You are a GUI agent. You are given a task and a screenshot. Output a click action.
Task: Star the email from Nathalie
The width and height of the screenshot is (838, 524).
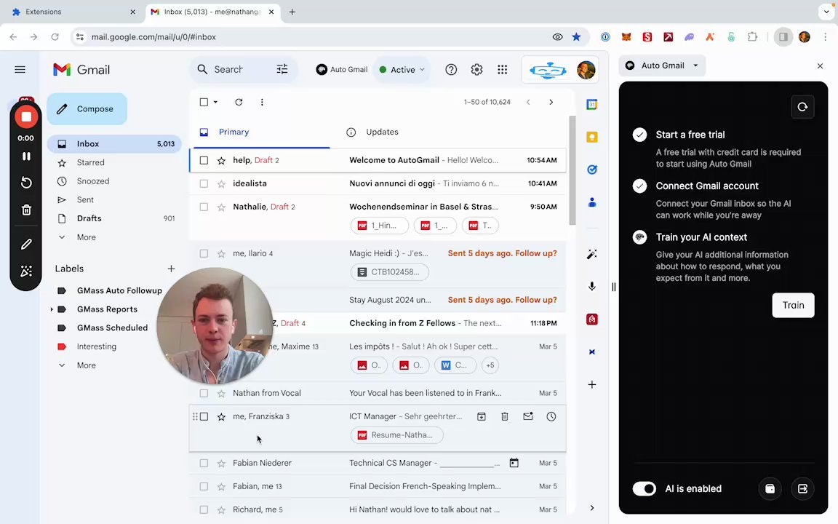tap(221, 207)
